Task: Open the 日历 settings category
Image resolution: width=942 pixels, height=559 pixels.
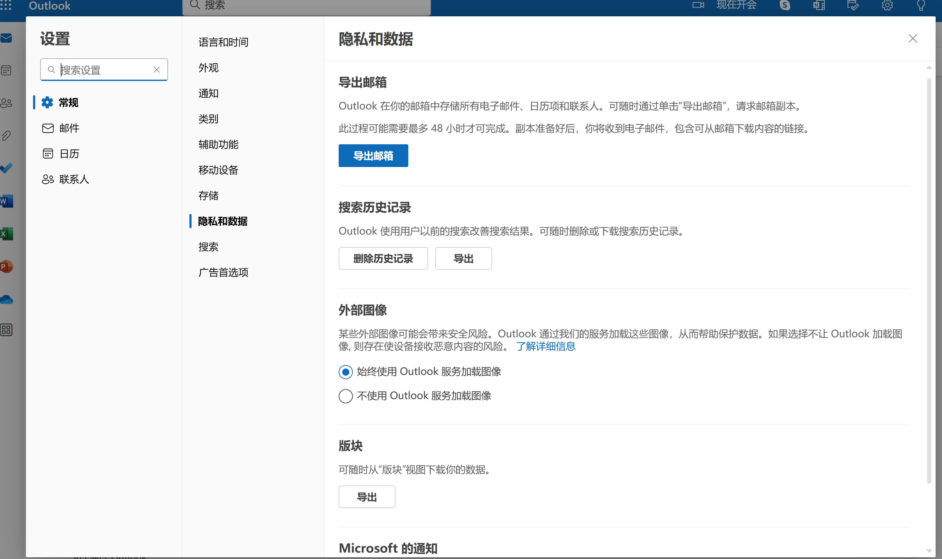Action: [x=69, y=154]
